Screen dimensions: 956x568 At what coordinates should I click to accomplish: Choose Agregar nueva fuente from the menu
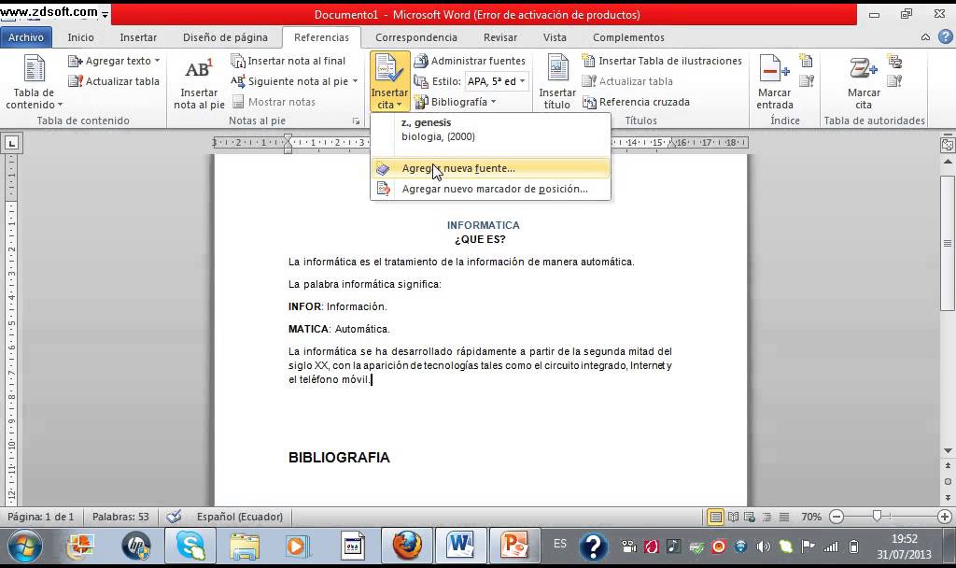coord(490,168)
